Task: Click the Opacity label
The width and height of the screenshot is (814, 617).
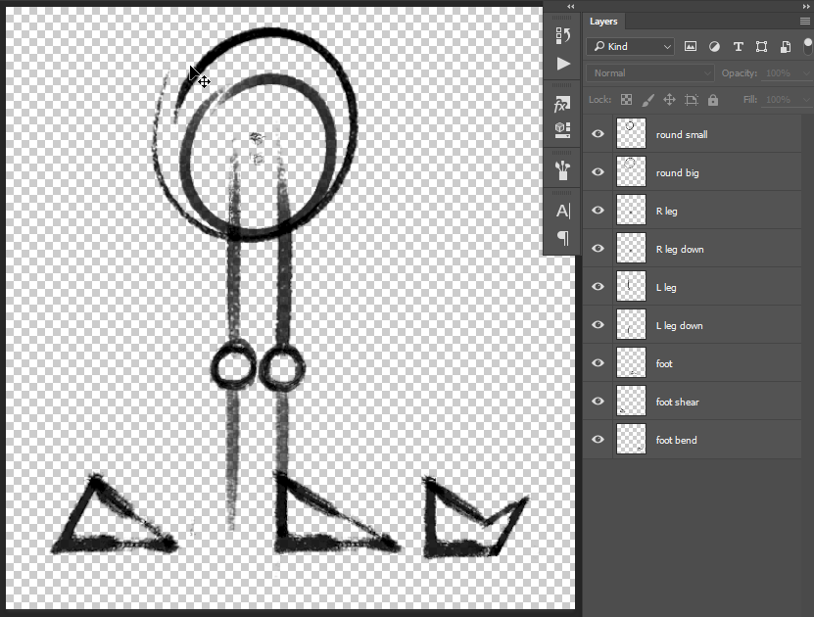Action: click(740, 73)
